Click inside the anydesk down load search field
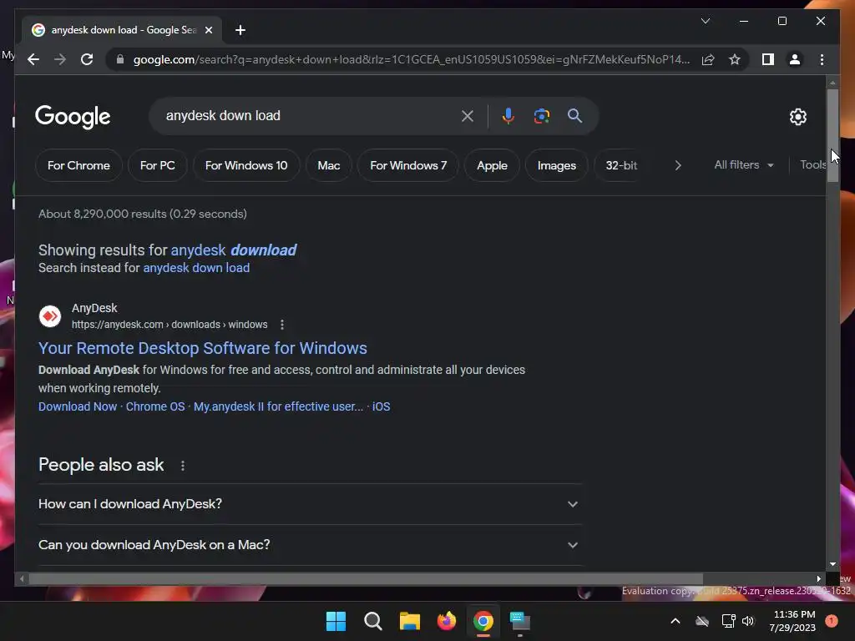The height and width of the screenshot is (641, 855). pyautogui.click(x=306, y=115)
